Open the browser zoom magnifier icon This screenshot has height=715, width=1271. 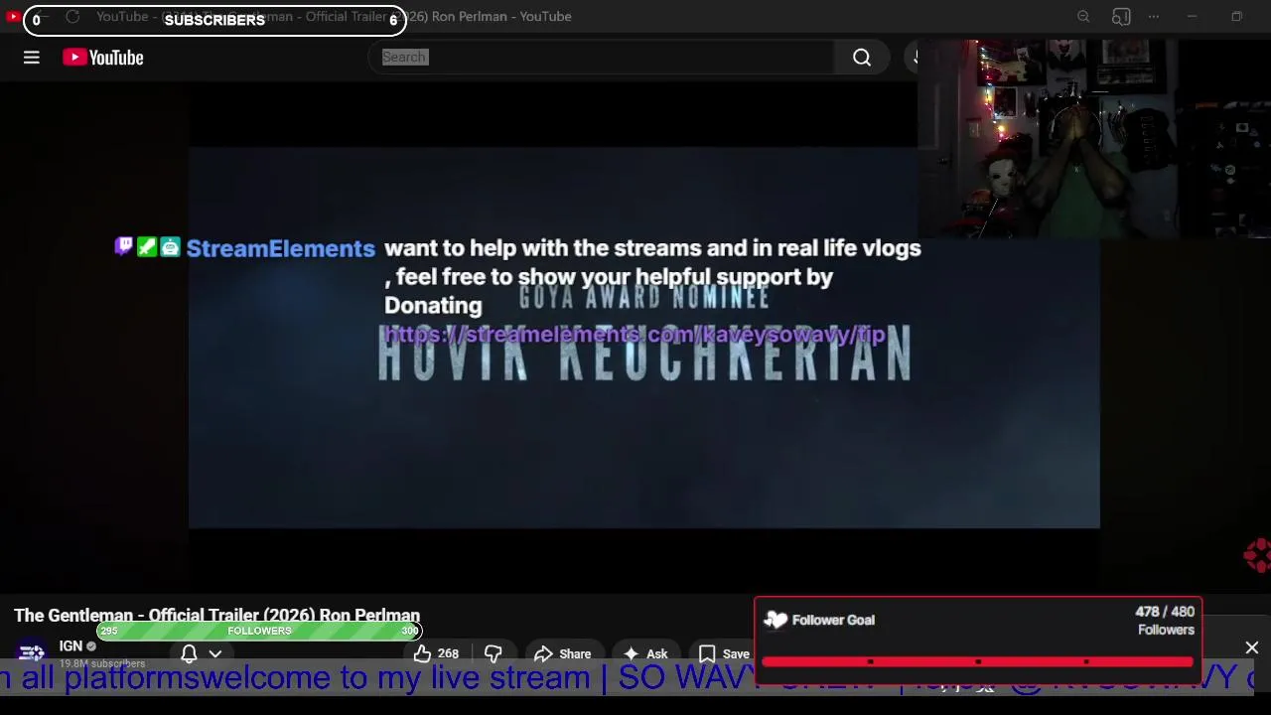(x=1083, y=17)
